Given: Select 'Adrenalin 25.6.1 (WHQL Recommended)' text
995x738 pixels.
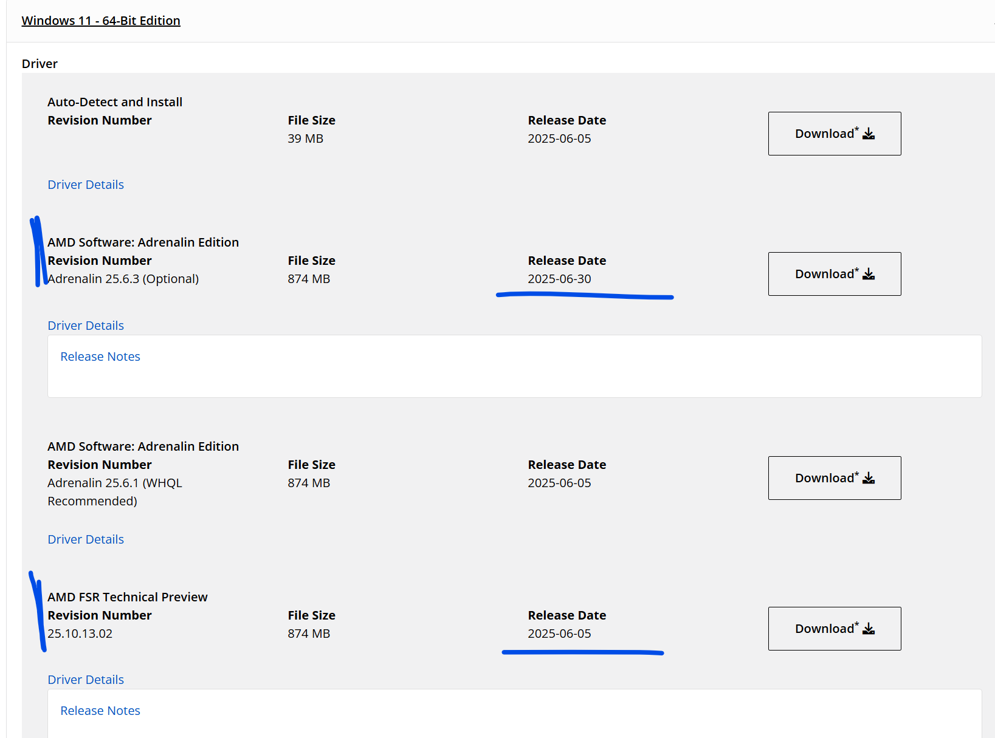Looking at the screenshot, I should pyautogui.click(x=115, y=492).
